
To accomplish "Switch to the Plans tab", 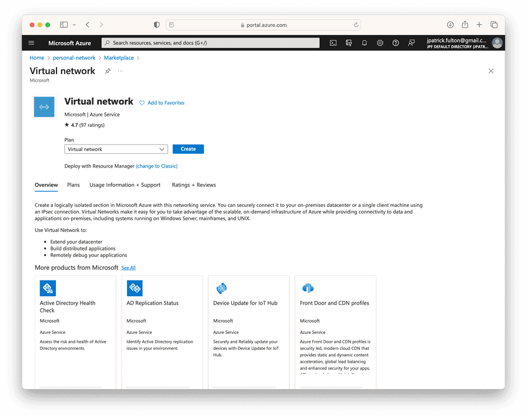I will click(74, 185).
